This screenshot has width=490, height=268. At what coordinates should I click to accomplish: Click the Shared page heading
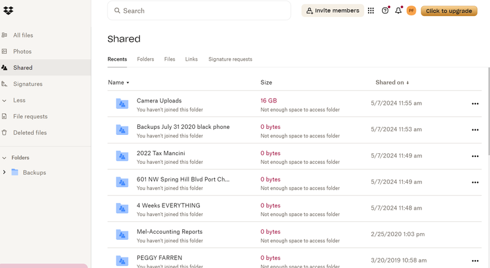124,39
